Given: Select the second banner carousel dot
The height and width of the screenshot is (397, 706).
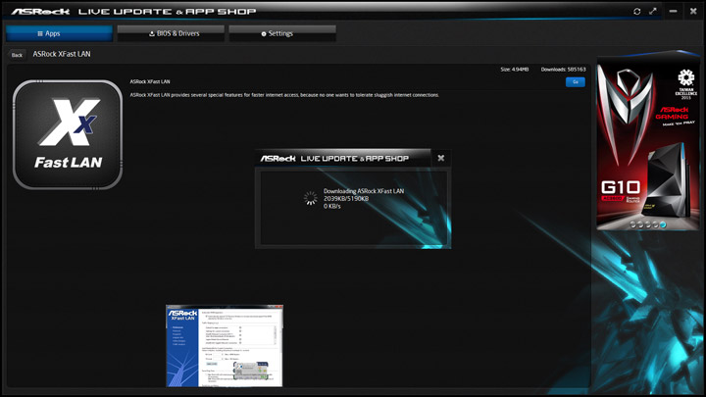Looking at the screenshot, I should [640, 224].
